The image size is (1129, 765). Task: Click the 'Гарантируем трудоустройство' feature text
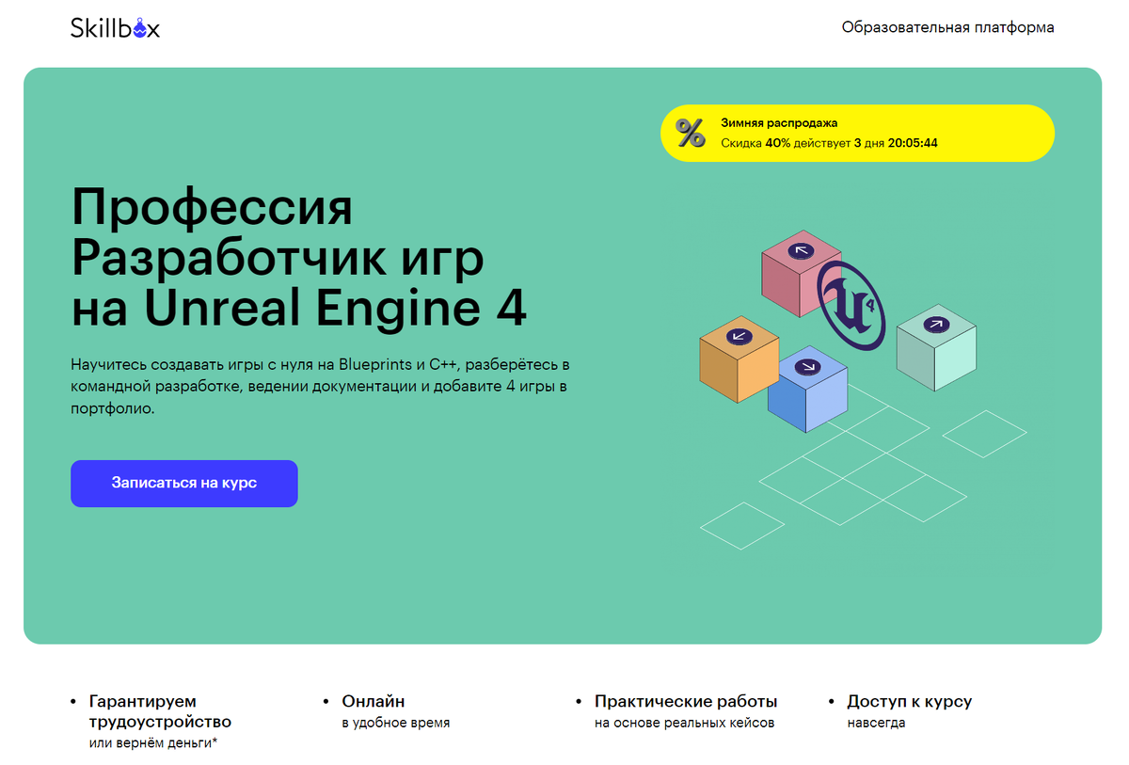[x=160, y=711]
